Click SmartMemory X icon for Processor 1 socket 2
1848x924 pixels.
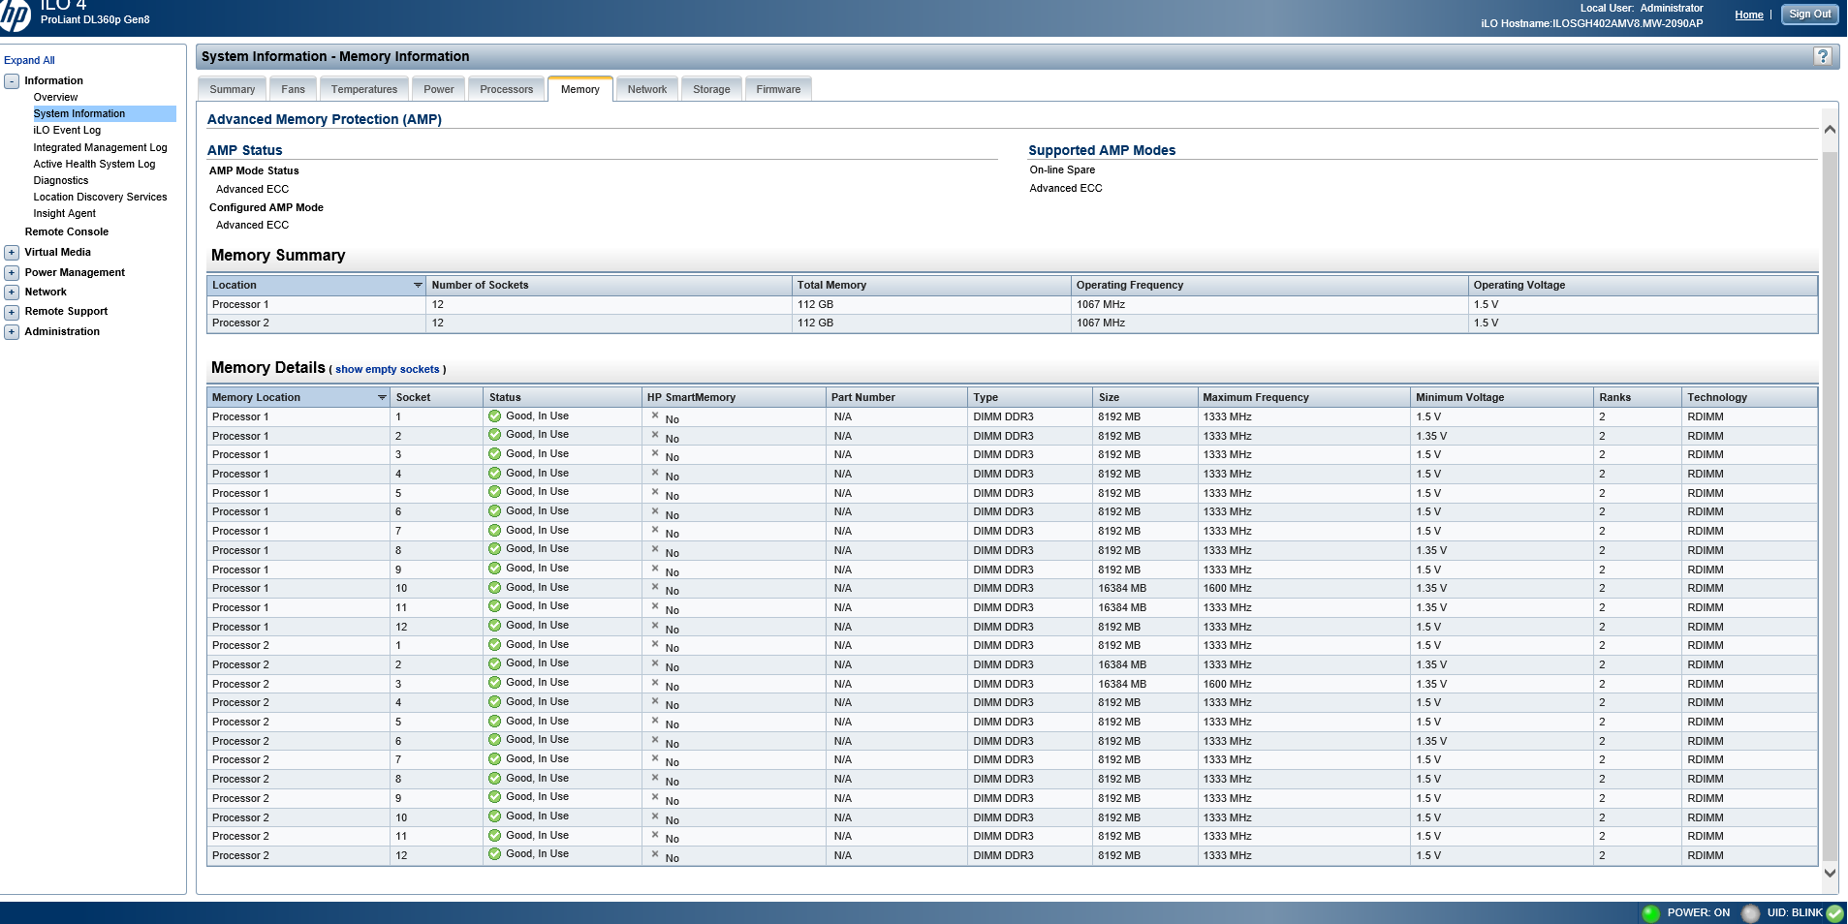tap(655, 435)
